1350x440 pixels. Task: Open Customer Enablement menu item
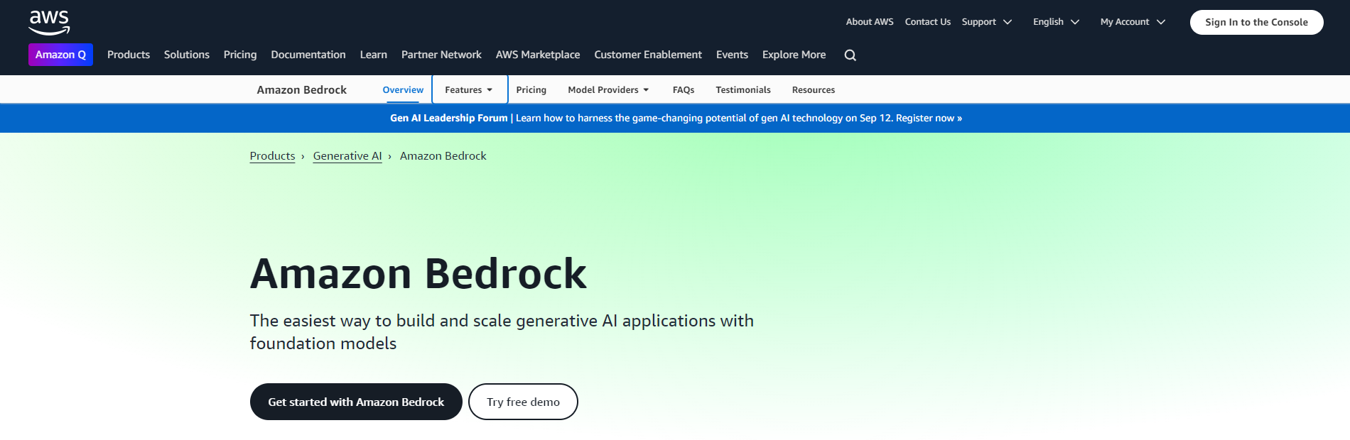648,55
